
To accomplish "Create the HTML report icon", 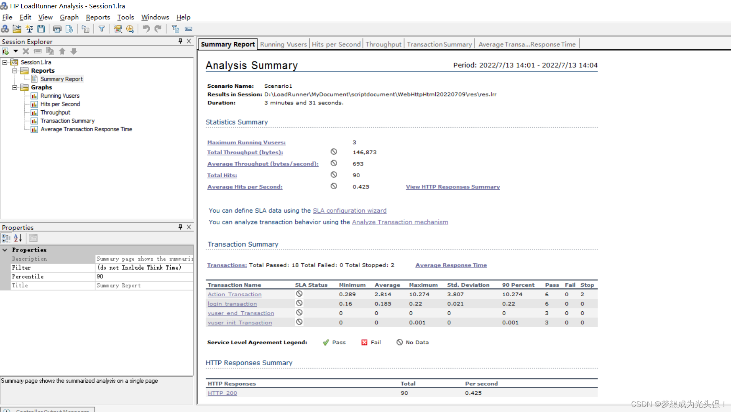I will pyautogui.click(x=69, y=29).
